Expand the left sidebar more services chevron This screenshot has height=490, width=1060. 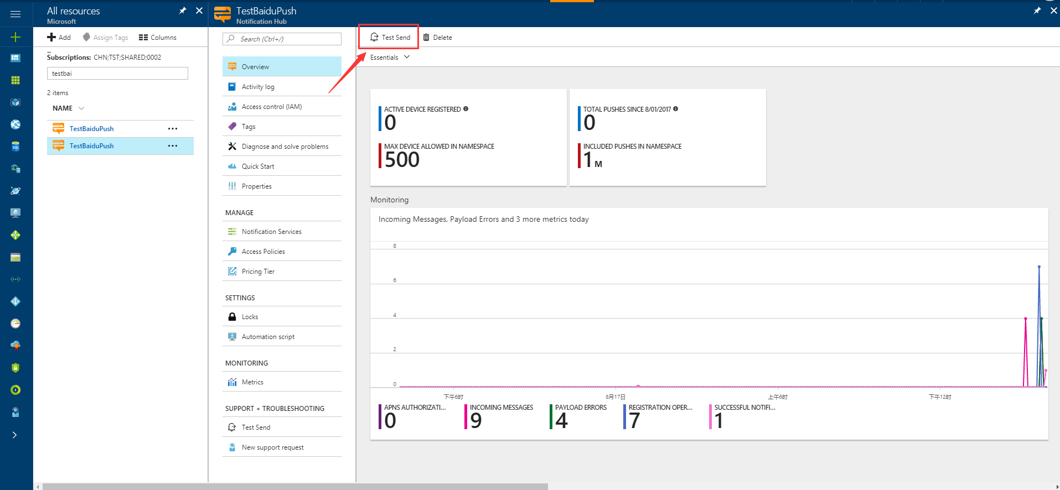(14, 435)
